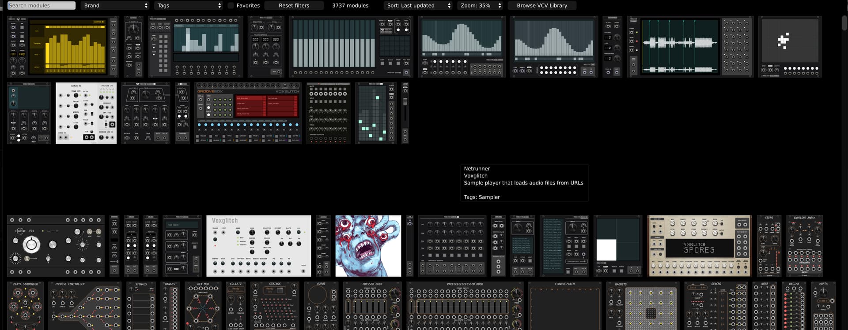Select the Voxglitch Groovebox module
Screen dimensions: 848x330
pos(248,113)
